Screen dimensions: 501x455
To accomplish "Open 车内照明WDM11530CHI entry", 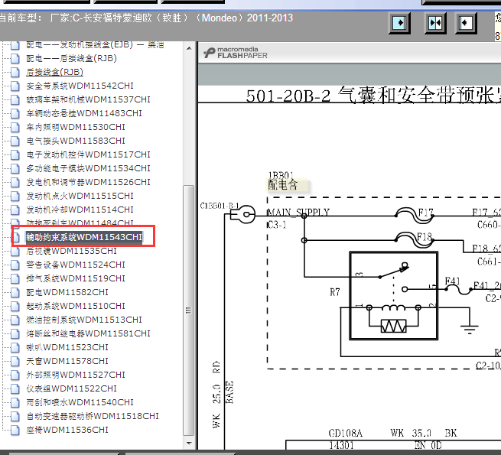I will 76,127.
